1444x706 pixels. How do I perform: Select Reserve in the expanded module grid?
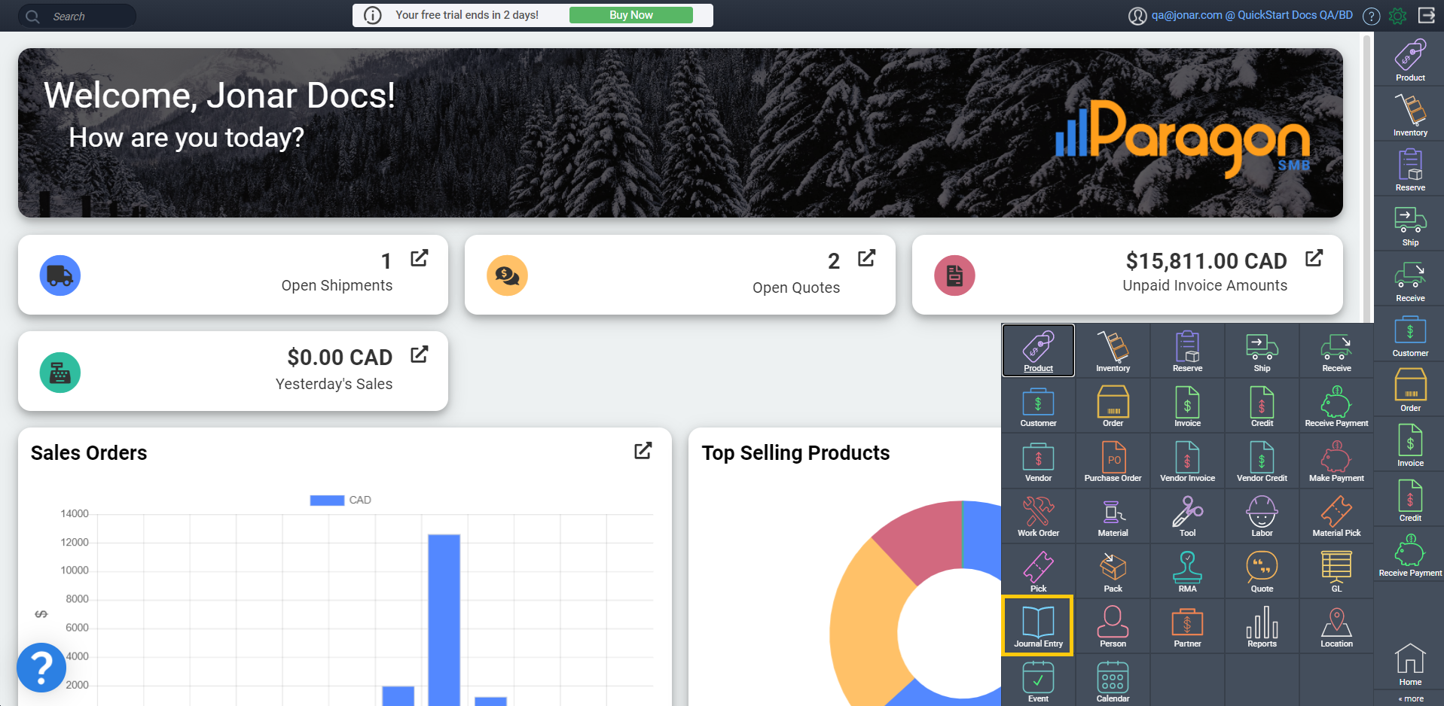[1187, 351]
